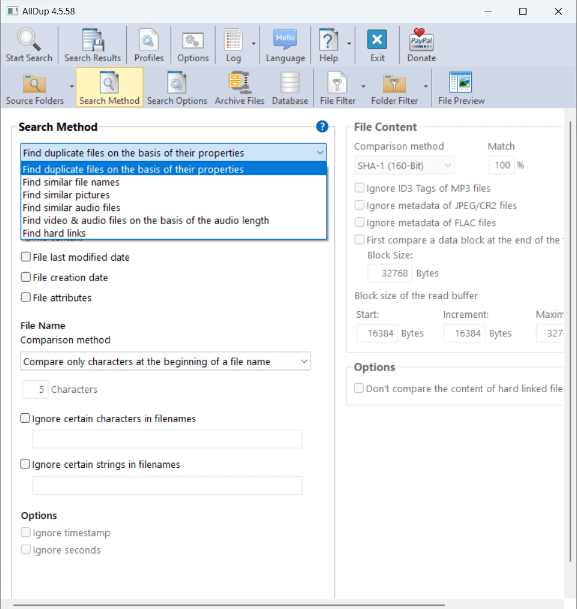Select 'Find similar audio files' option

click(x=174, y=208)
